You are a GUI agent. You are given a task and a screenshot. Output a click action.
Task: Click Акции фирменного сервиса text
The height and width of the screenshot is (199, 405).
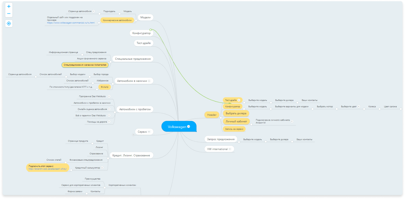tap(92, 59)
